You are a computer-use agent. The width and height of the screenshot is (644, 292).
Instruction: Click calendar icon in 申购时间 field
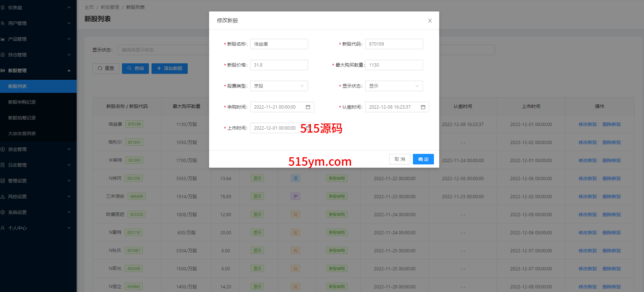click(x=308, y=107)
